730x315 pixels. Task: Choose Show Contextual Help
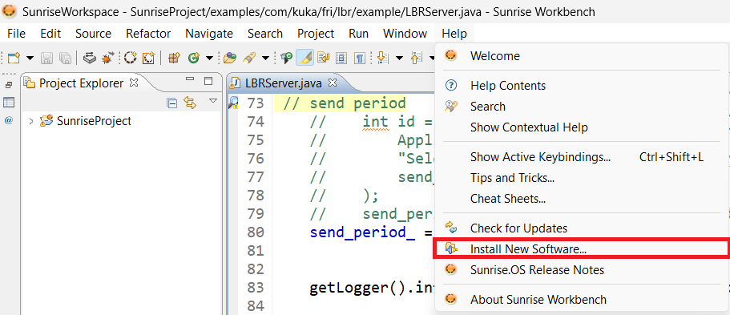point(582,127)
